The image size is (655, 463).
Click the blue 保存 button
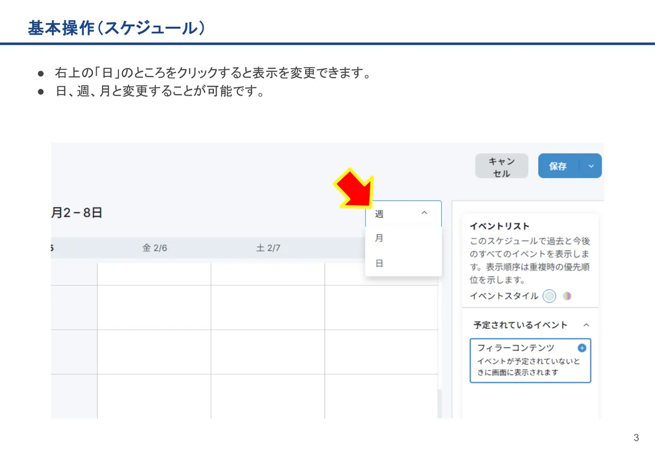(558, 166)
